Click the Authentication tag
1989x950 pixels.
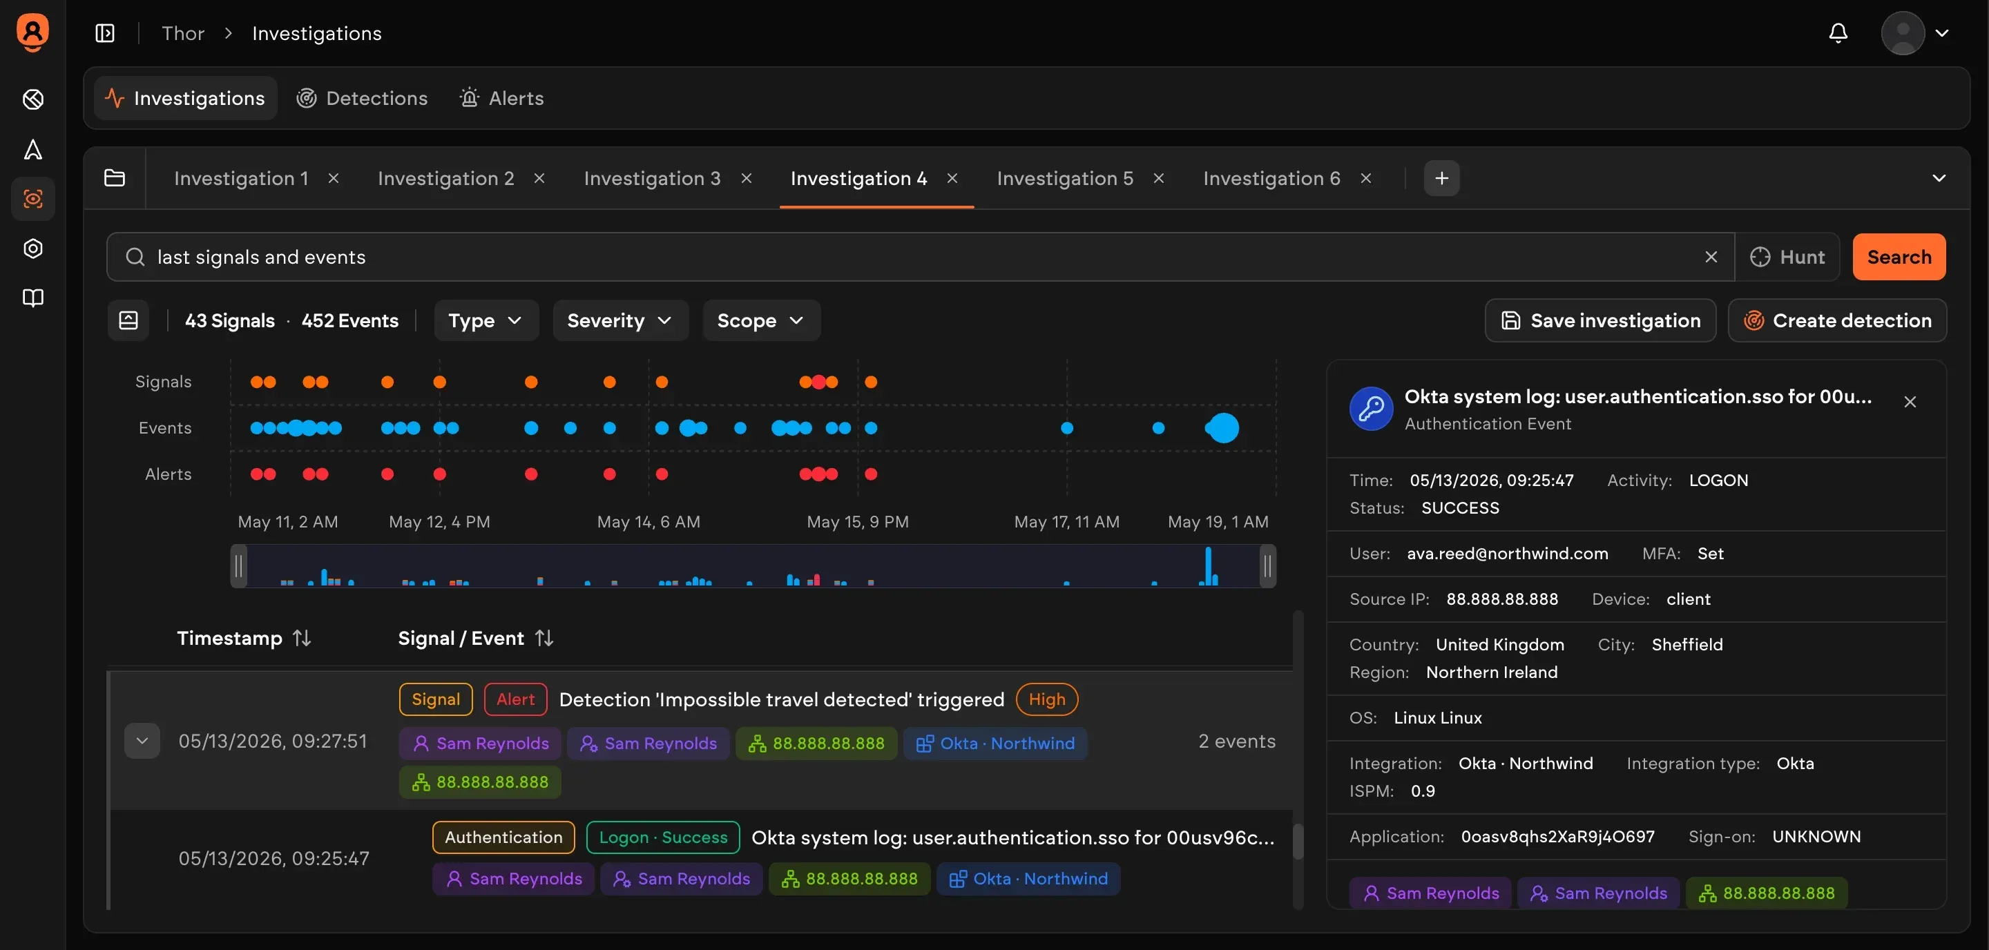pos(503,837)
